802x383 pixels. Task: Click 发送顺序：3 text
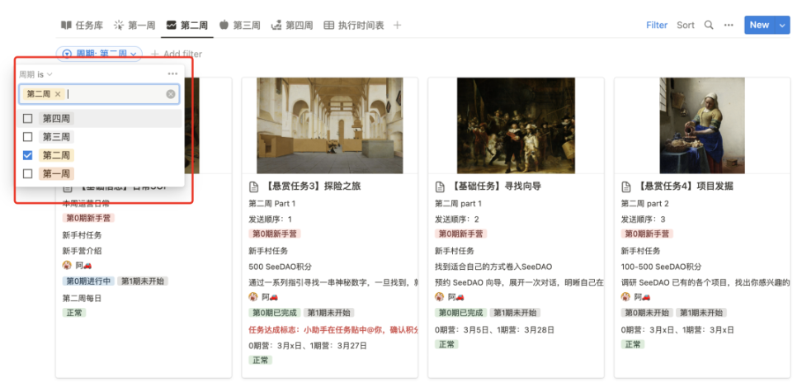pos(643,220)
